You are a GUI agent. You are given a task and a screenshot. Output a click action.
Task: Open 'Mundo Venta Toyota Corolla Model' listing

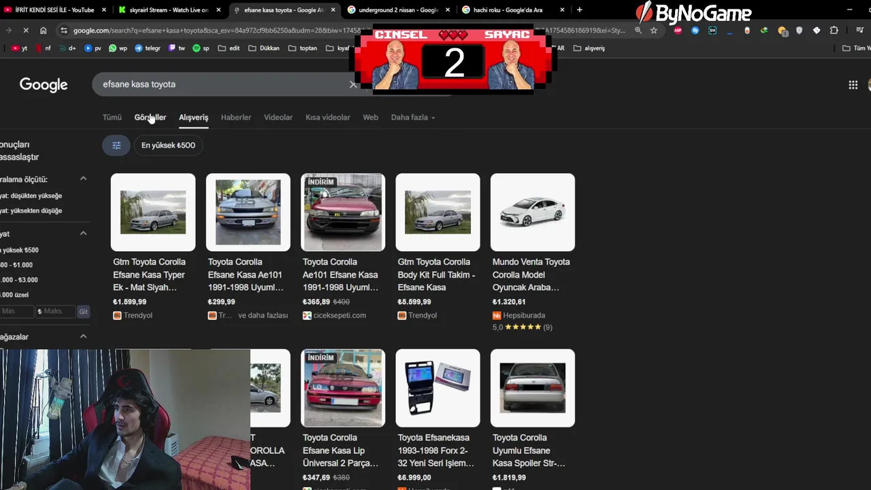[531, 274]
